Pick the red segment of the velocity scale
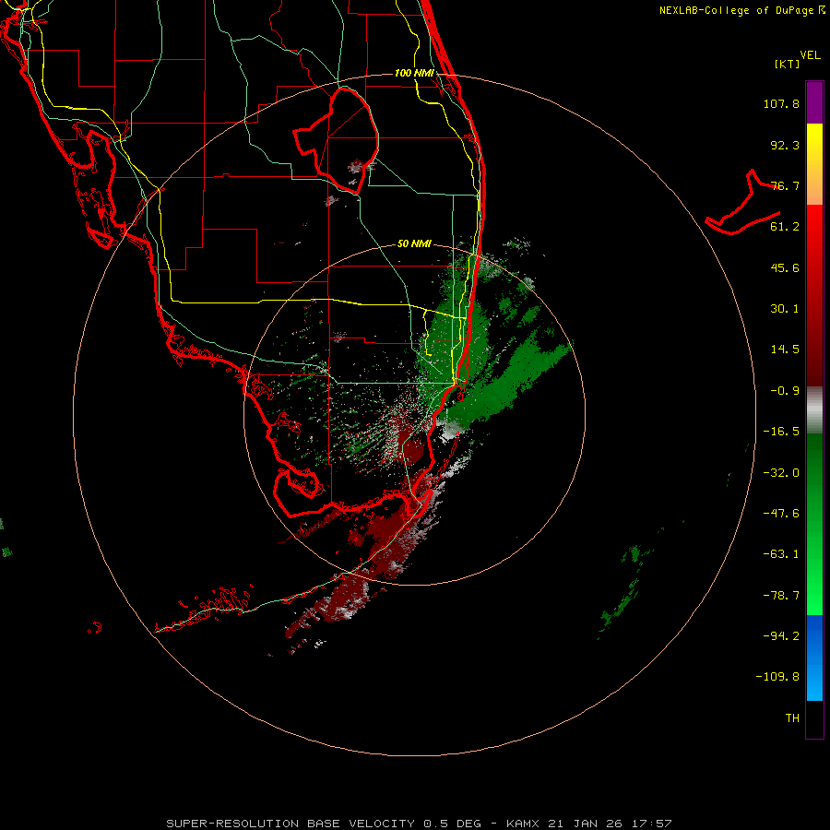The image size is (830, 830). pyautogui.click(x=814, y=295)
